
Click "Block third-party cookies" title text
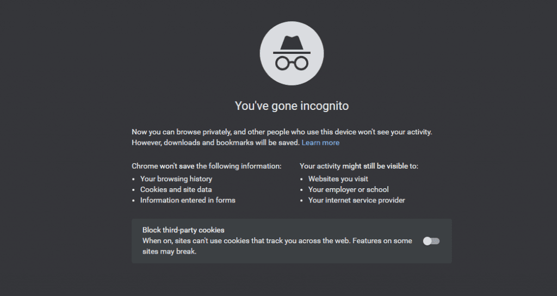(x=183, y=230)
